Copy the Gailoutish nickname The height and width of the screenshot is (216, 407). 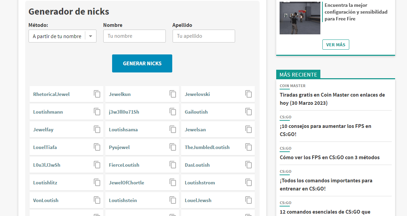(x=249, y=112)
